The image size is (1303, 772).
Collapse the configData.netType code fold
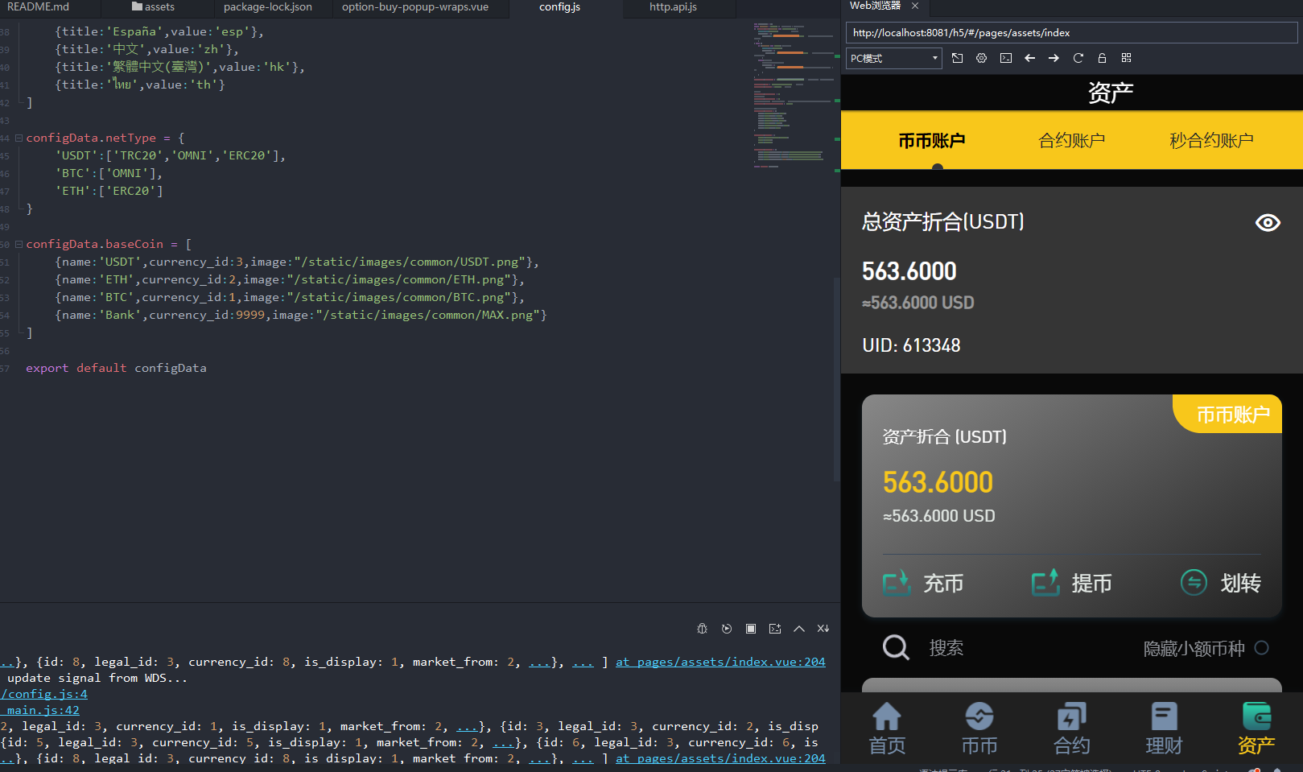tap(19, 138)
